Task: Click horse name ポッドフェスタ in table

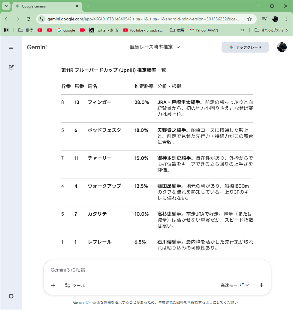Action: [104, 130]
